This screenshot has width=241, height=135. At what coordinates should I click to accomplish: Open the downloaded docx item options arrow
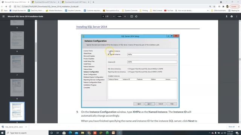[x=26, y=127]
